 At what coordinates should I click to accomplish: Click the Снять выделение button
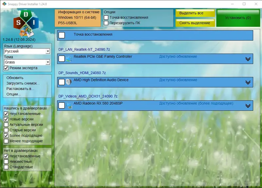pos(195,23)
